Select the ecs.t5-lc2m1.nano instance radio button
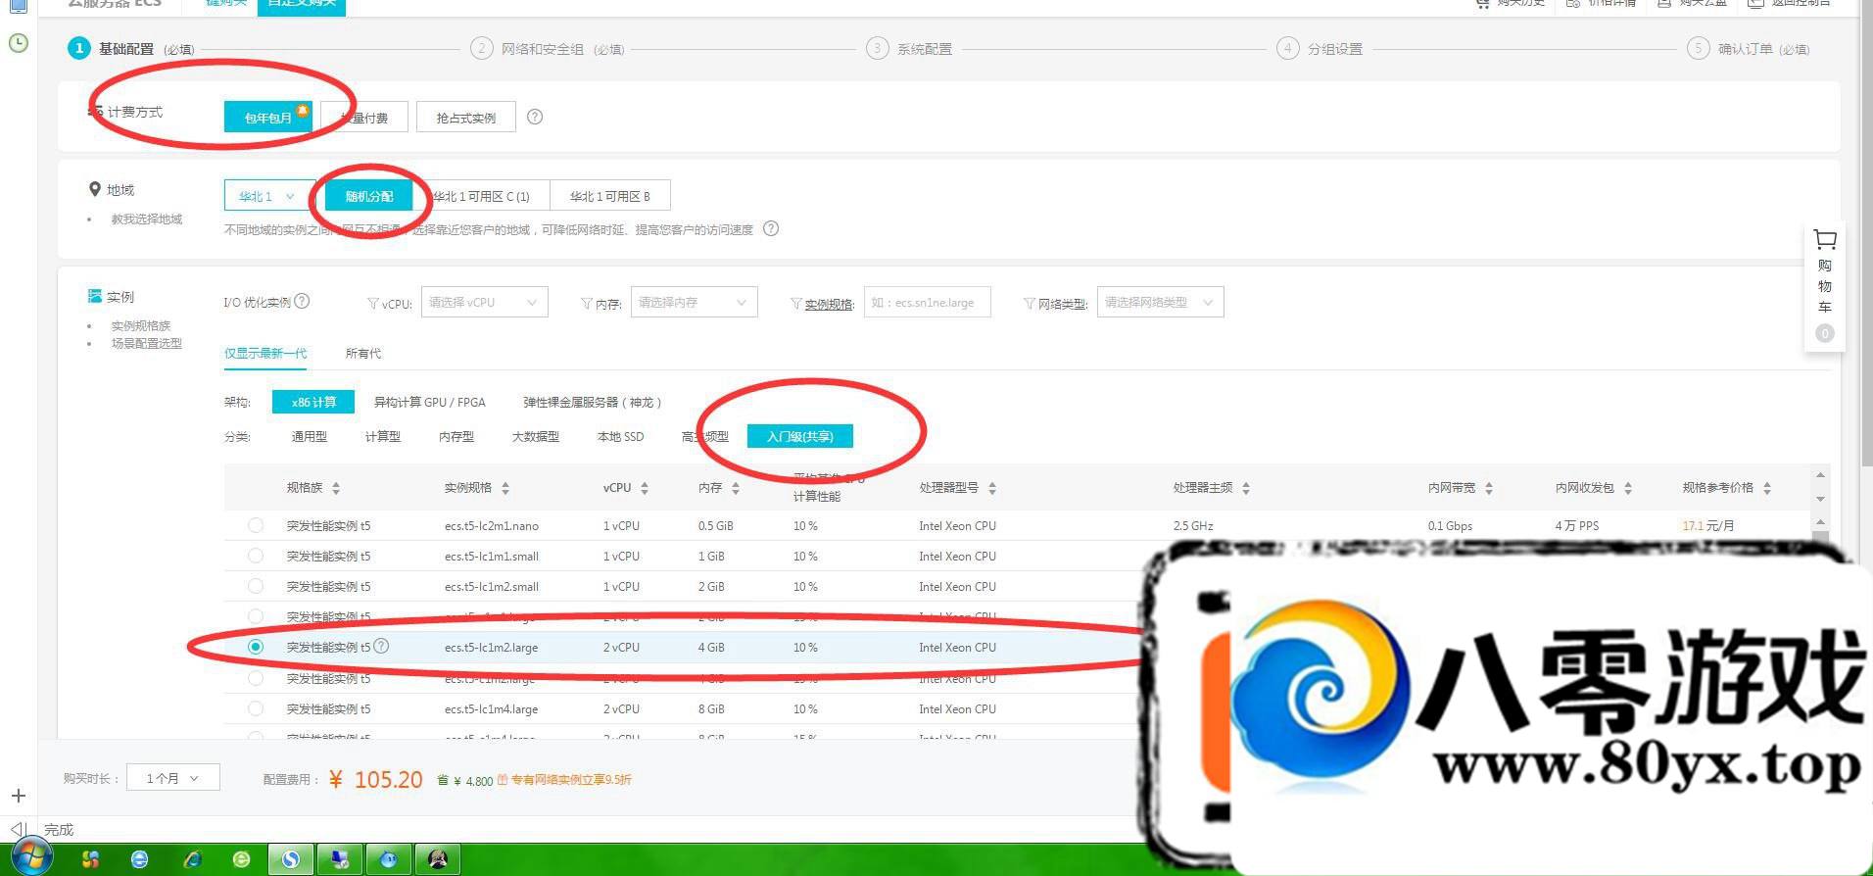1873x876 pixels. pos(256,525)
